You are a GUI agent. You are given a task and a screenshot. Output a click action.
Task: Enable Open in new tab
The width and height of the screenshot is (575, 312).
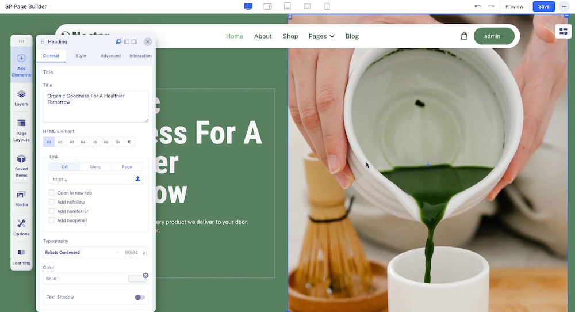tap(51, 193)
